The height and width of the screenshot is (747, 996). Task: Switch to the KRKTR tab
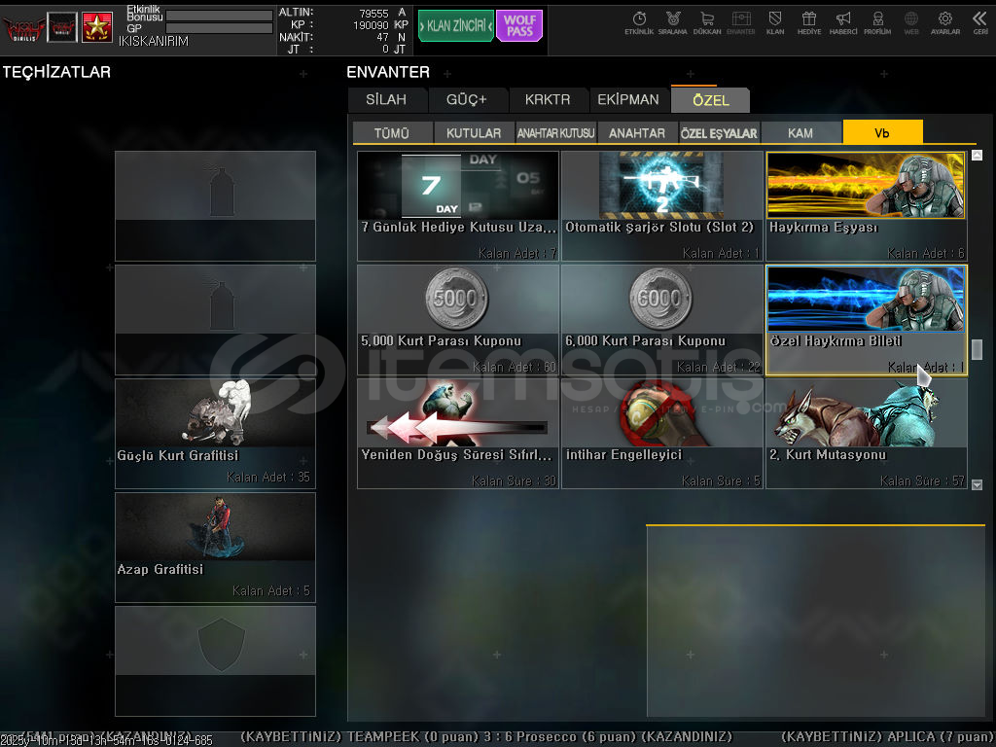pos(548,100)
